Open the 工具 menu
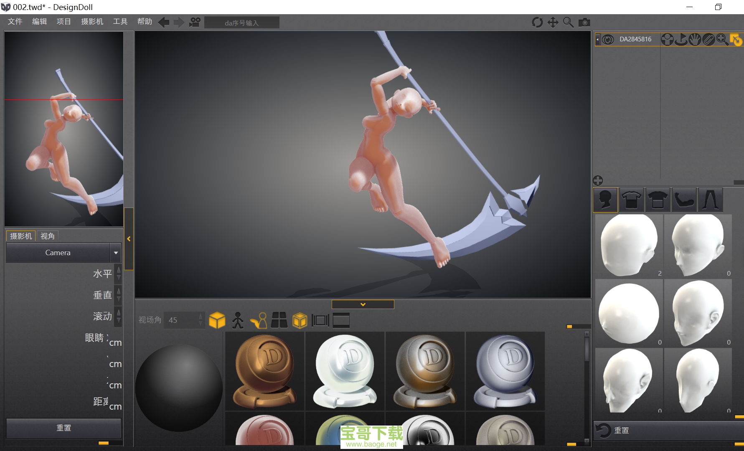This screenshot has width=744, height=451. point(120,22)
